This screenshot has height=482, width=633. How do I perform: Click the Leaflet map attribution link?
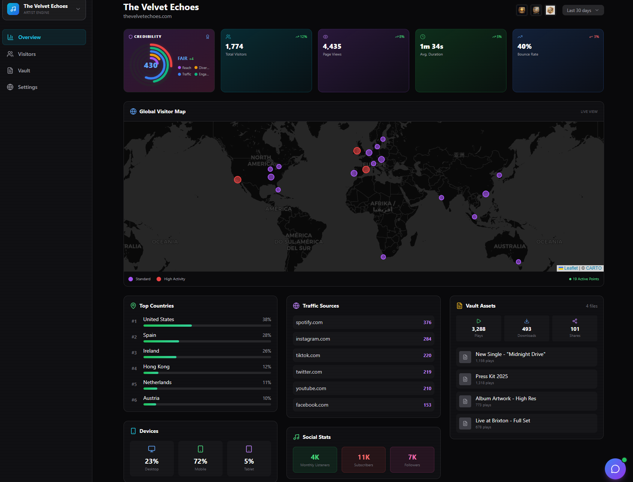571,268
